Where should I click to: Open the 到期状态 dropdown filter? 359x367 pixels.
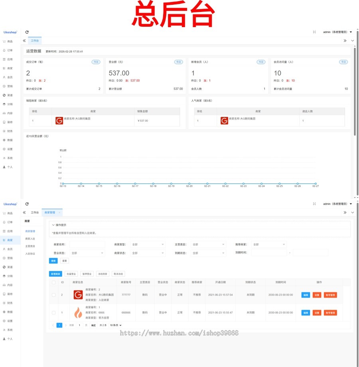point(209,253)
